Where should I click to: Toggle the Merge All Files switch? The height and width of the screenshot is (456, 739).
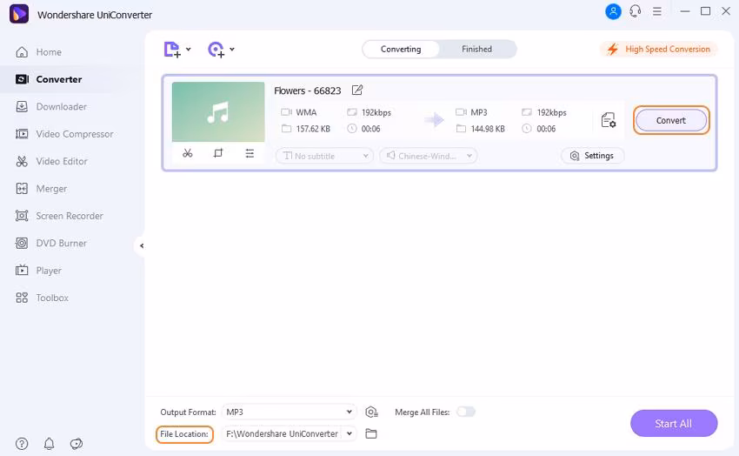[x=466, y=412]
